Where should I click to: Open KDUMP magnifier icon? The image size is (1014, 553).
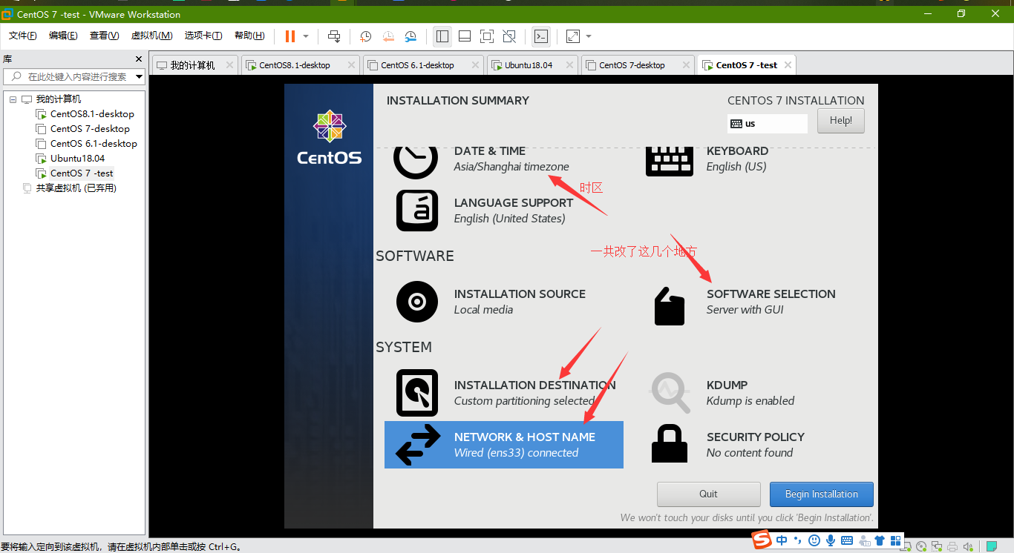pos(670,393)
